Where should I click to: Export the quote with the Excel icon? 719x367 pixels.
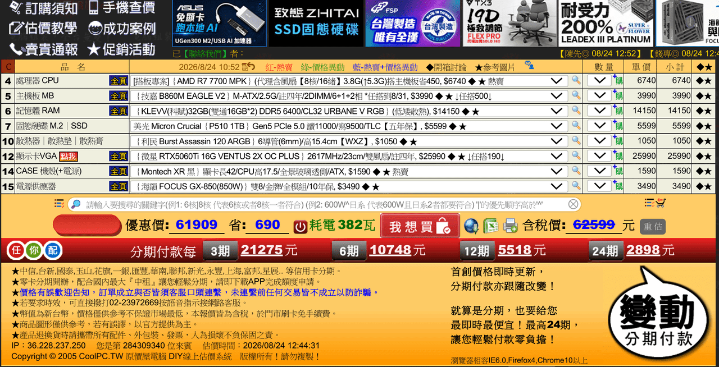click(x=491, y=226)
